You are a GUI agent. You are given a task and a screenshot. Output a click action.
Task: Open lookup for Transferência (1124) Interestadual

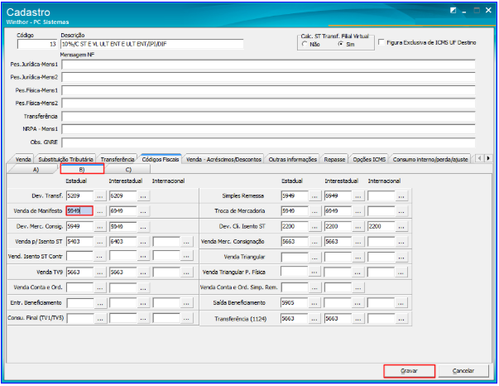(x=357, y=318)
